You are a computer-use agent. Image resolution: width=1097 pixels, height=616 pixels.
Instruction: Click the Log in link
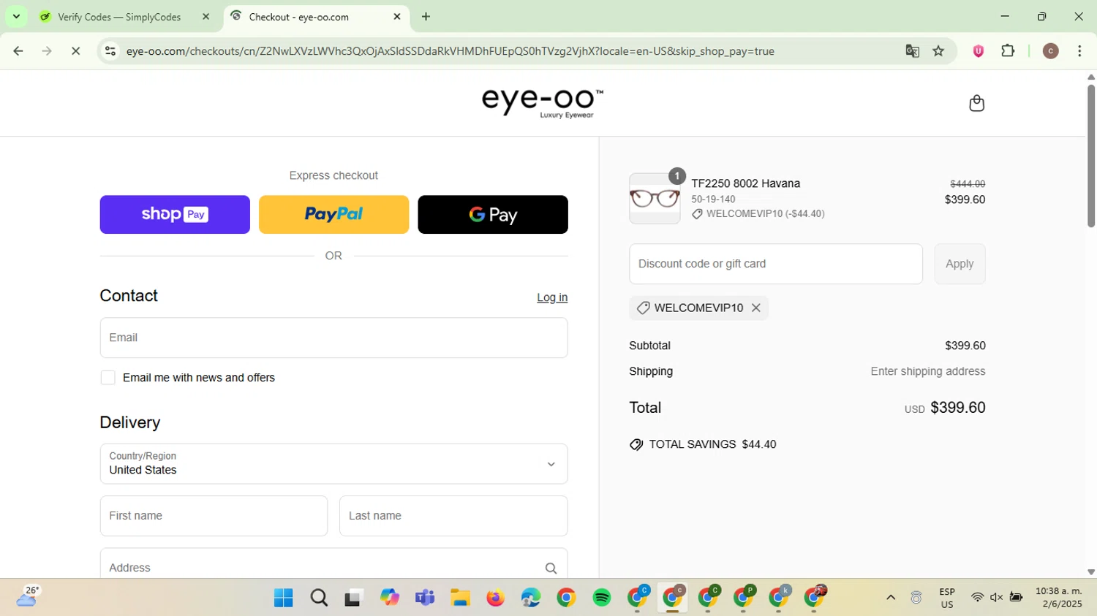click(552, 298)
